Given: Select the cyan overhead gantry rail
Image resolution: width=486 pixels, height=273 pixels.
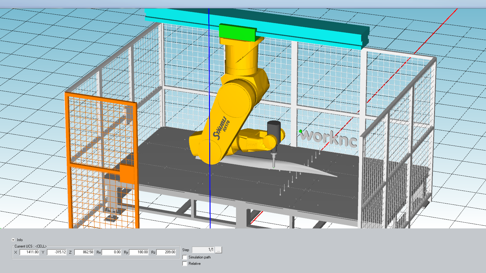Looking at the screenshot, I should [x=304, y=29].
